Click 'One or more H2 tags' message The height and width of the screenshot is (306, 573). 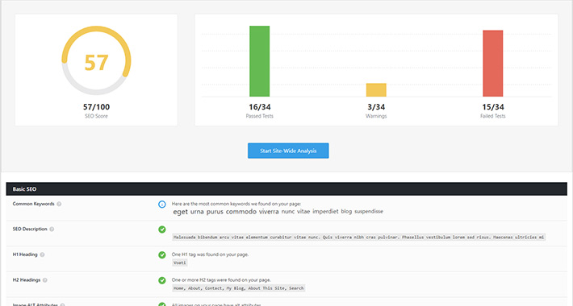click(x=221, y=280)
